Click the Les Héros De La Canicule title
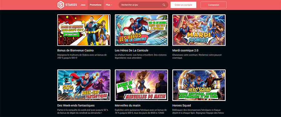Image resolution: width=281 pixels, height=117 pixels. coord(131,50)
